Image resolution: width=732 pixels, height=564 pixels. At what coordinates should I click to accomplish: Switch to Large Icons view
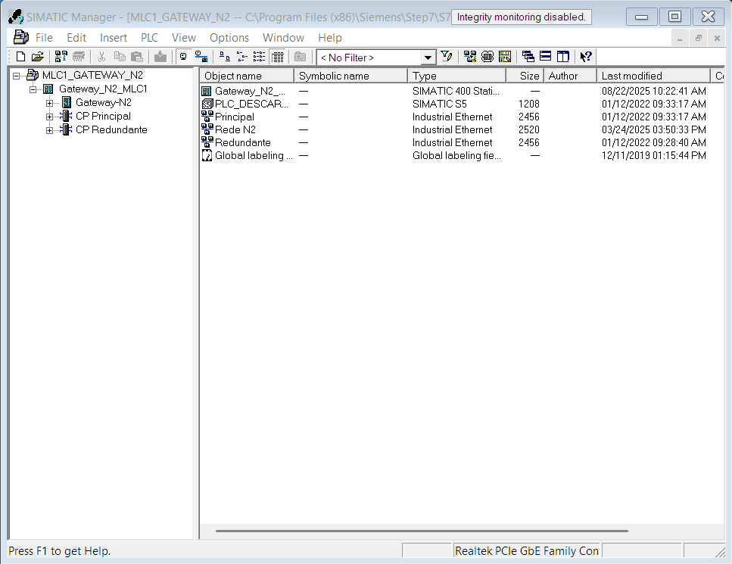point(225,57)
